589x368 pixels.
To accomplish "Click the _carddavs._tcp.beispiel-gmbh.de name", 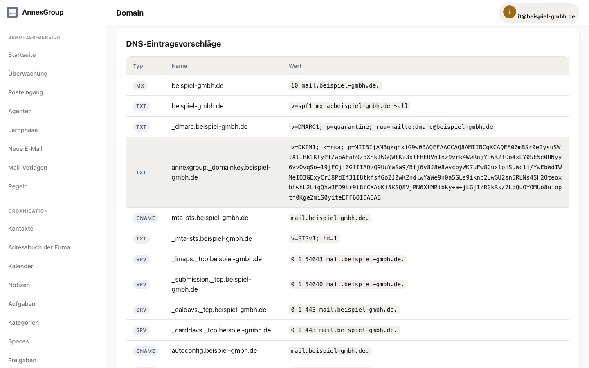I will tap(221, 330).
